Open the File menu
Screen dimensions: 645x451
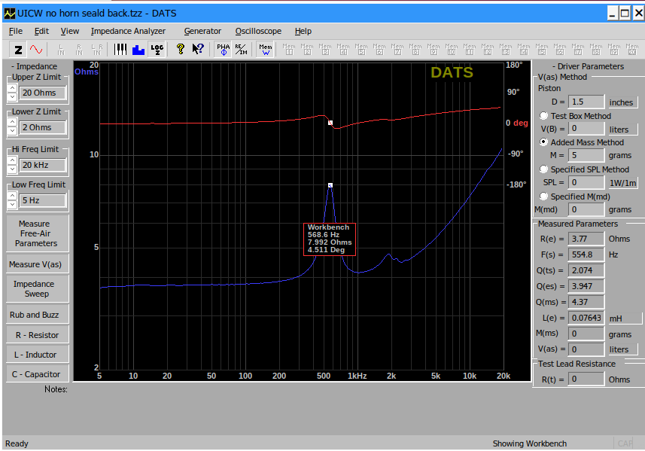[x=16, y=32]
